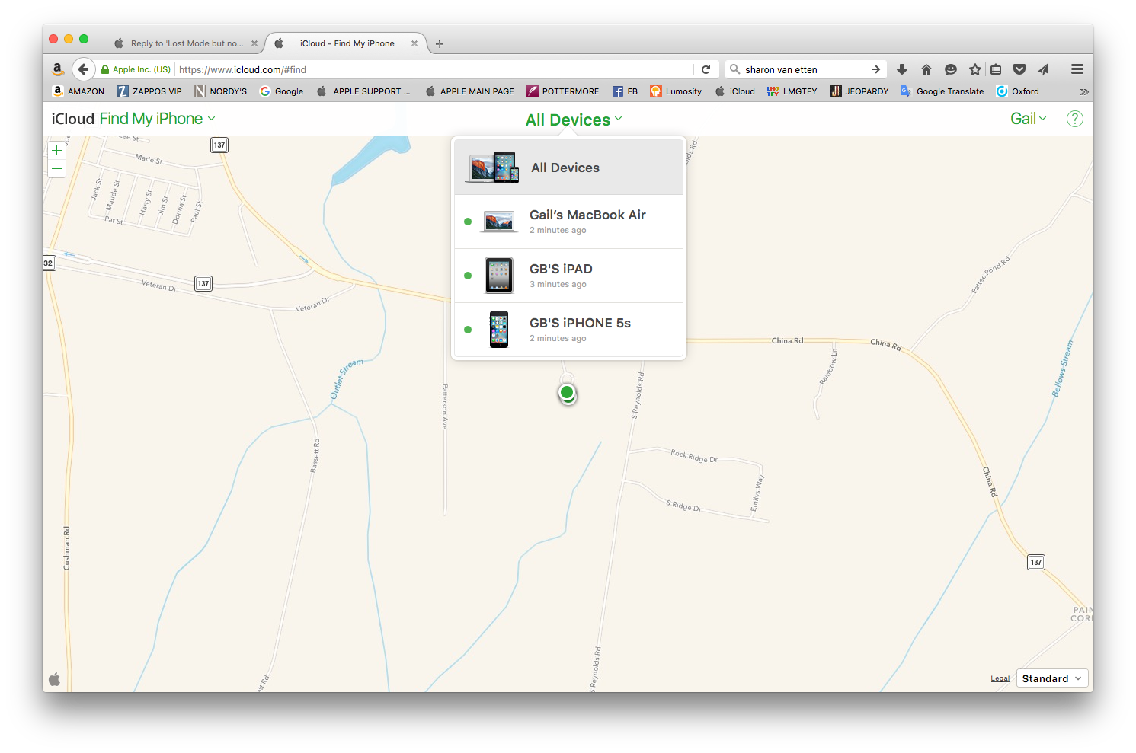Open the NORDY'S bookmark

[221, 91]
